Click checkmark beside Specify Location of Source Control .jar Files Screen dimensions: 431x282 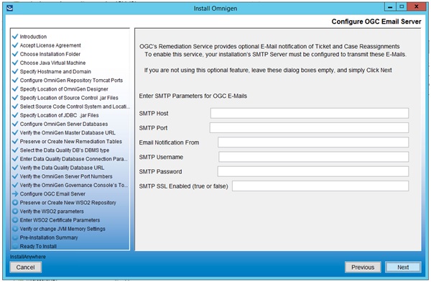15,98
